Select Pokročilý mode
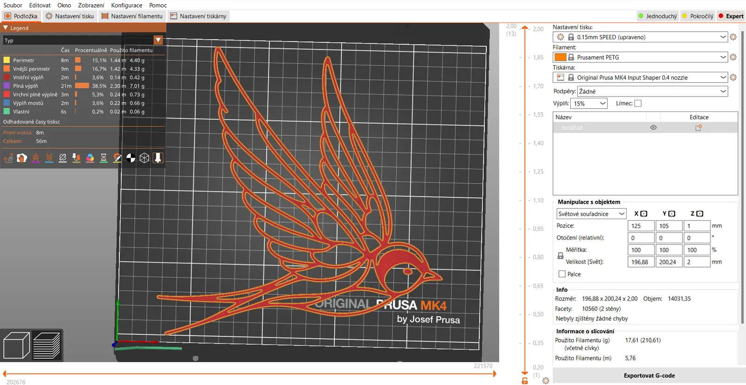746x385 pixels. click(x=698, y=16)
